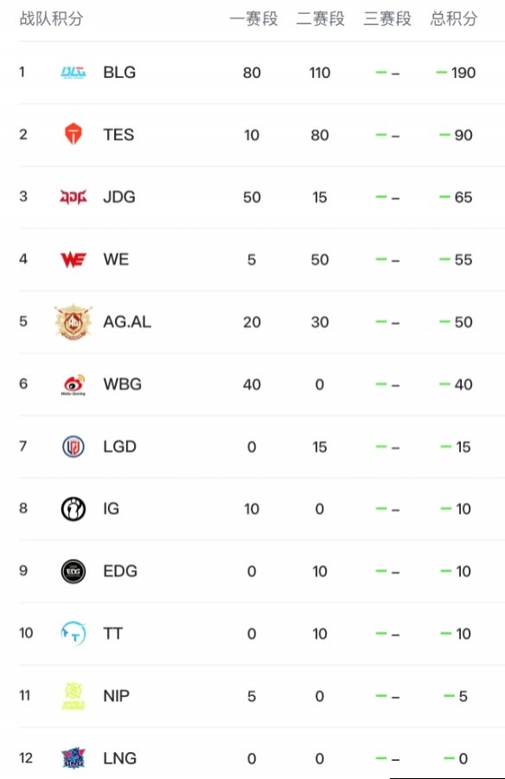Select the IG team logo
The height and width of the screenshot is (779, 505).
(x=73, y=509)
